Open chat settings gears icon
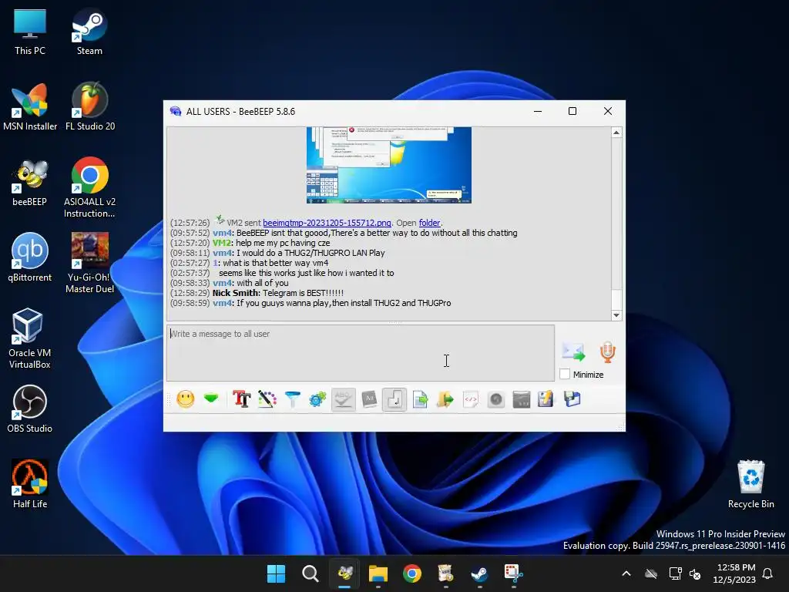Viewport: 789px width, 592px height. (x=317, y=399)
